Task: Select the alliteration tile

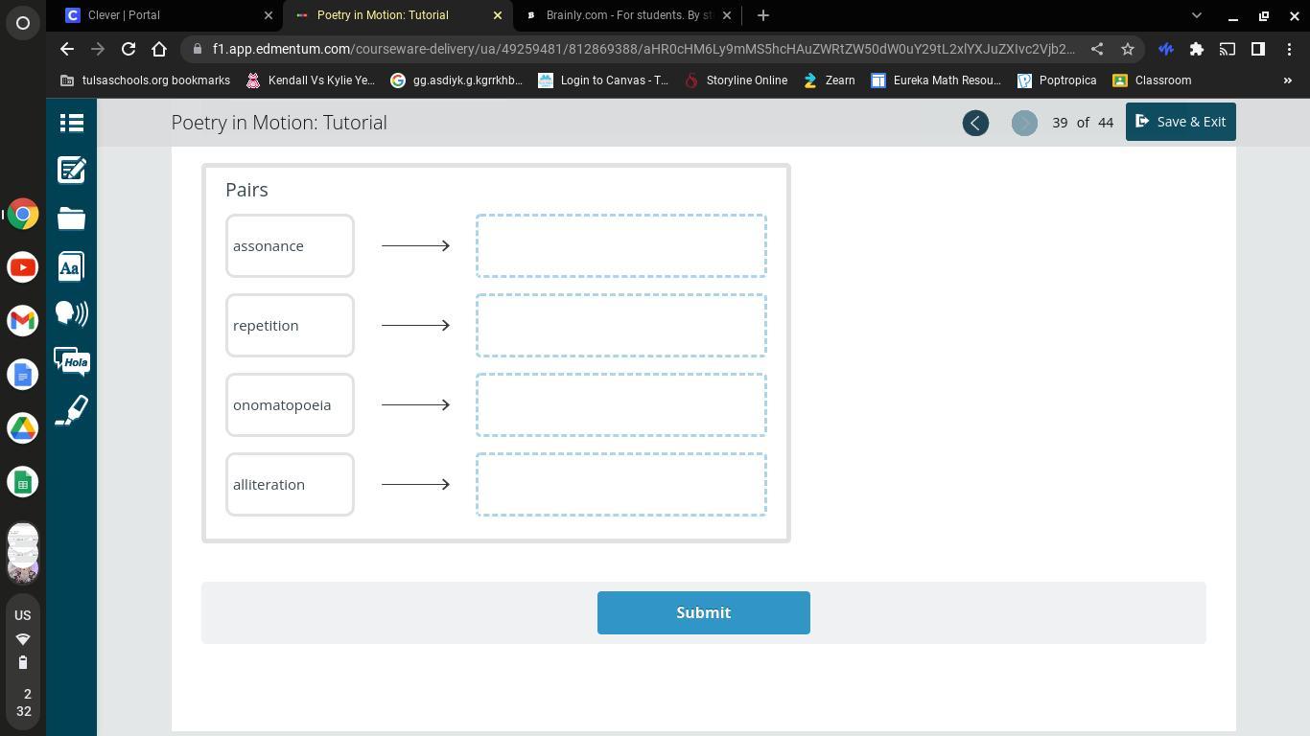Action: (290, 485)
